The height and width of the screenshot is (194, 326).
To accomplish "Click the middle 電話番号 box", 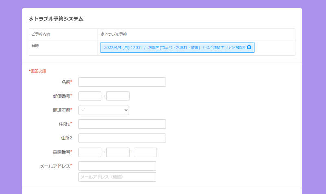I will (x=118, y=152).
